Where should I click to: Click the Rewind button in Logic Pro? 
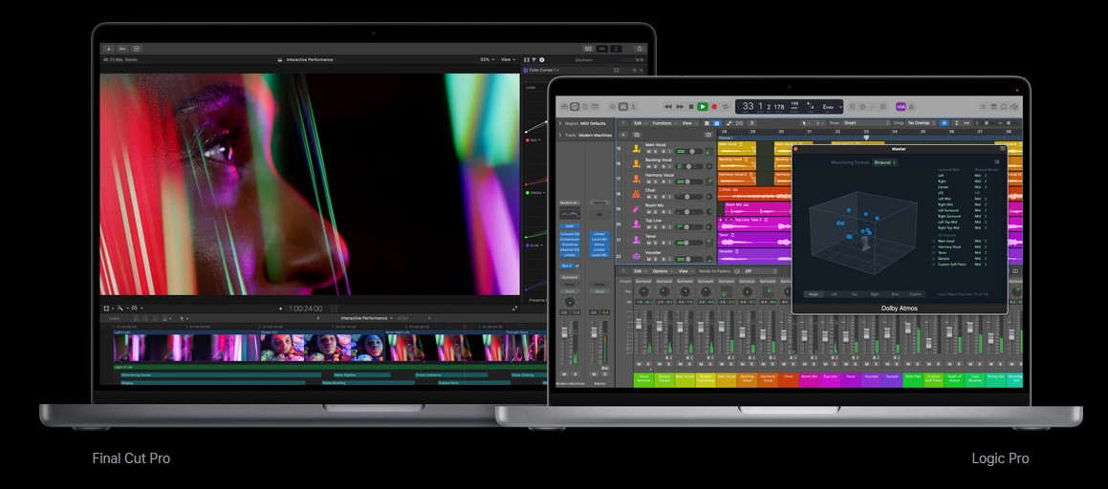click(668, 107)
